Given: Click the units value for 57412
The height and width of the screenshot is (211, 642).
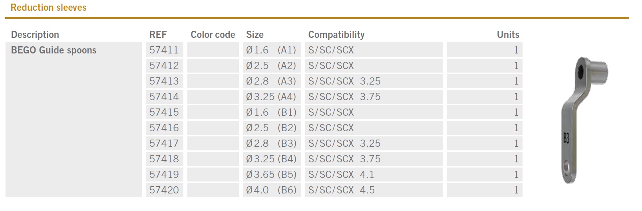Looking at the screenshot, I should click(516, 66).
